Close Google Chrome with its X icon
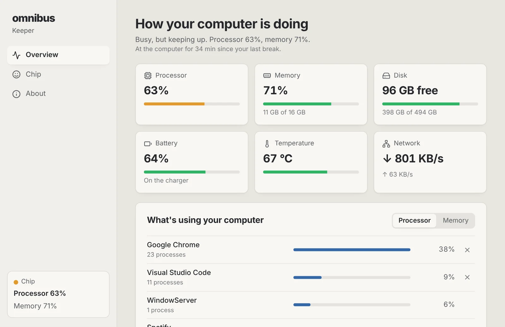 click(467, 250)
